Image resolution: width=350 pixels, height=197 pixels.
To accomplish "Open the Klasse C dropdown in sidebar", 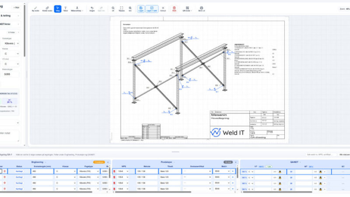I will pos(10,53).
